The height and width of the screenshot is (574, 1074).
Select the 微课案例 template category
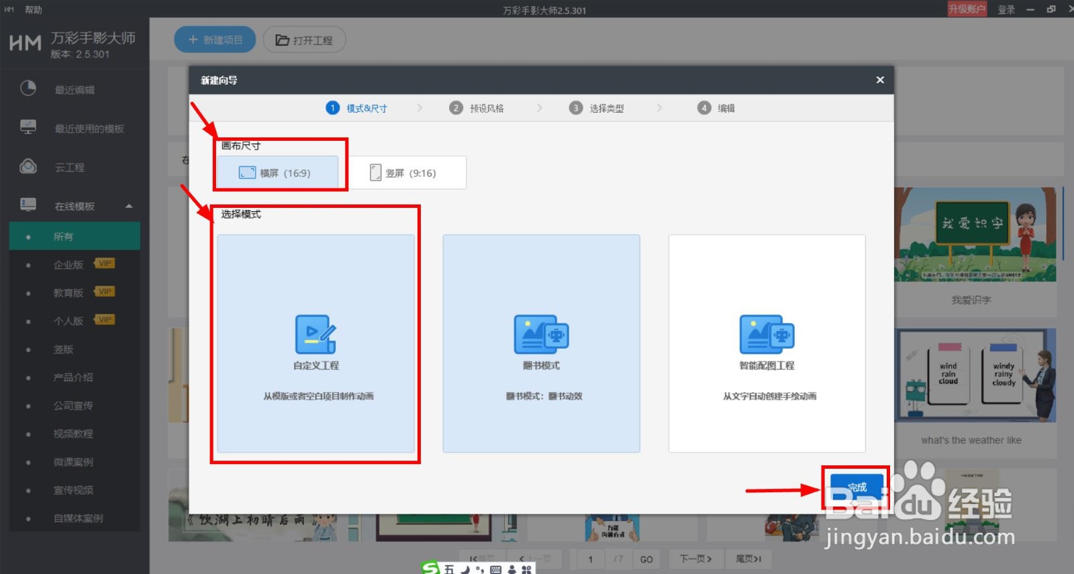[75, 461]
